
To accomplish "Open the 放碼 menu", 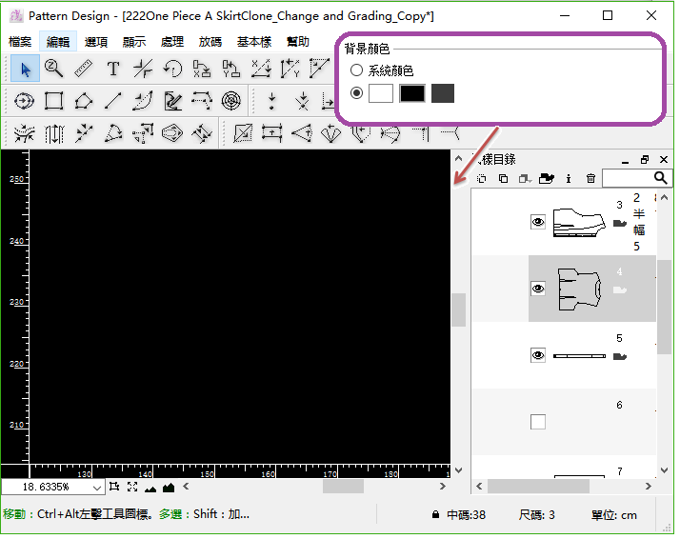I will (x=210, y=42).
